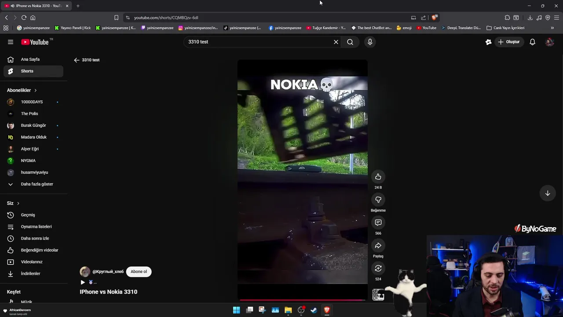Open a new browser tab

(78, 6)
